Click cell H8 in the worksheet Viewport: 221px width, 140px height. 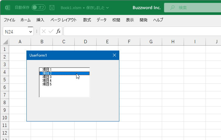173,103
